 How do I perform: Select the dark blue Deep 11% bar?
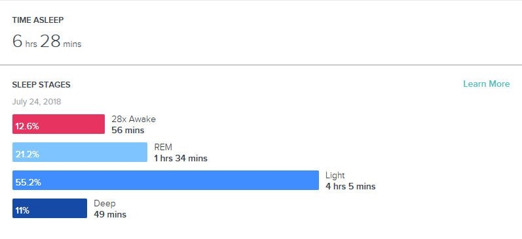[50, 208]
